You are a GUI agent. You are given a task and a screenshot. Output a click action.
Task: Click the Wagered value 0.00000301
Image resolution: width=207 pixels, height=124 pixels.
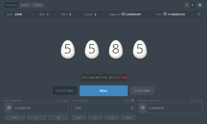click(134, 14)
